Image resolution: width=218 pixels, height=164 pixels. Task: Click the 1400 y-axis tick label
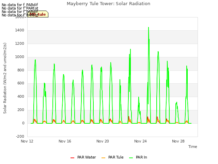pyautogui.click(x=20, y=30)
